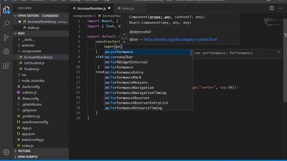Collapse the BAI2 project folder section
The height and width of the screenshot is (161, 287).
(x=15, y=34)
